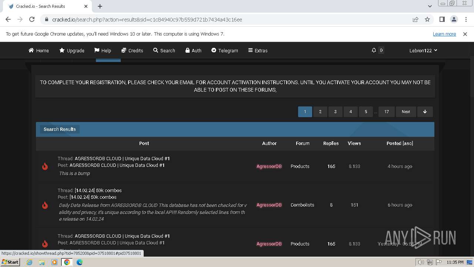
Task: View 8 replies of combos thread
Action: [331, 205]
